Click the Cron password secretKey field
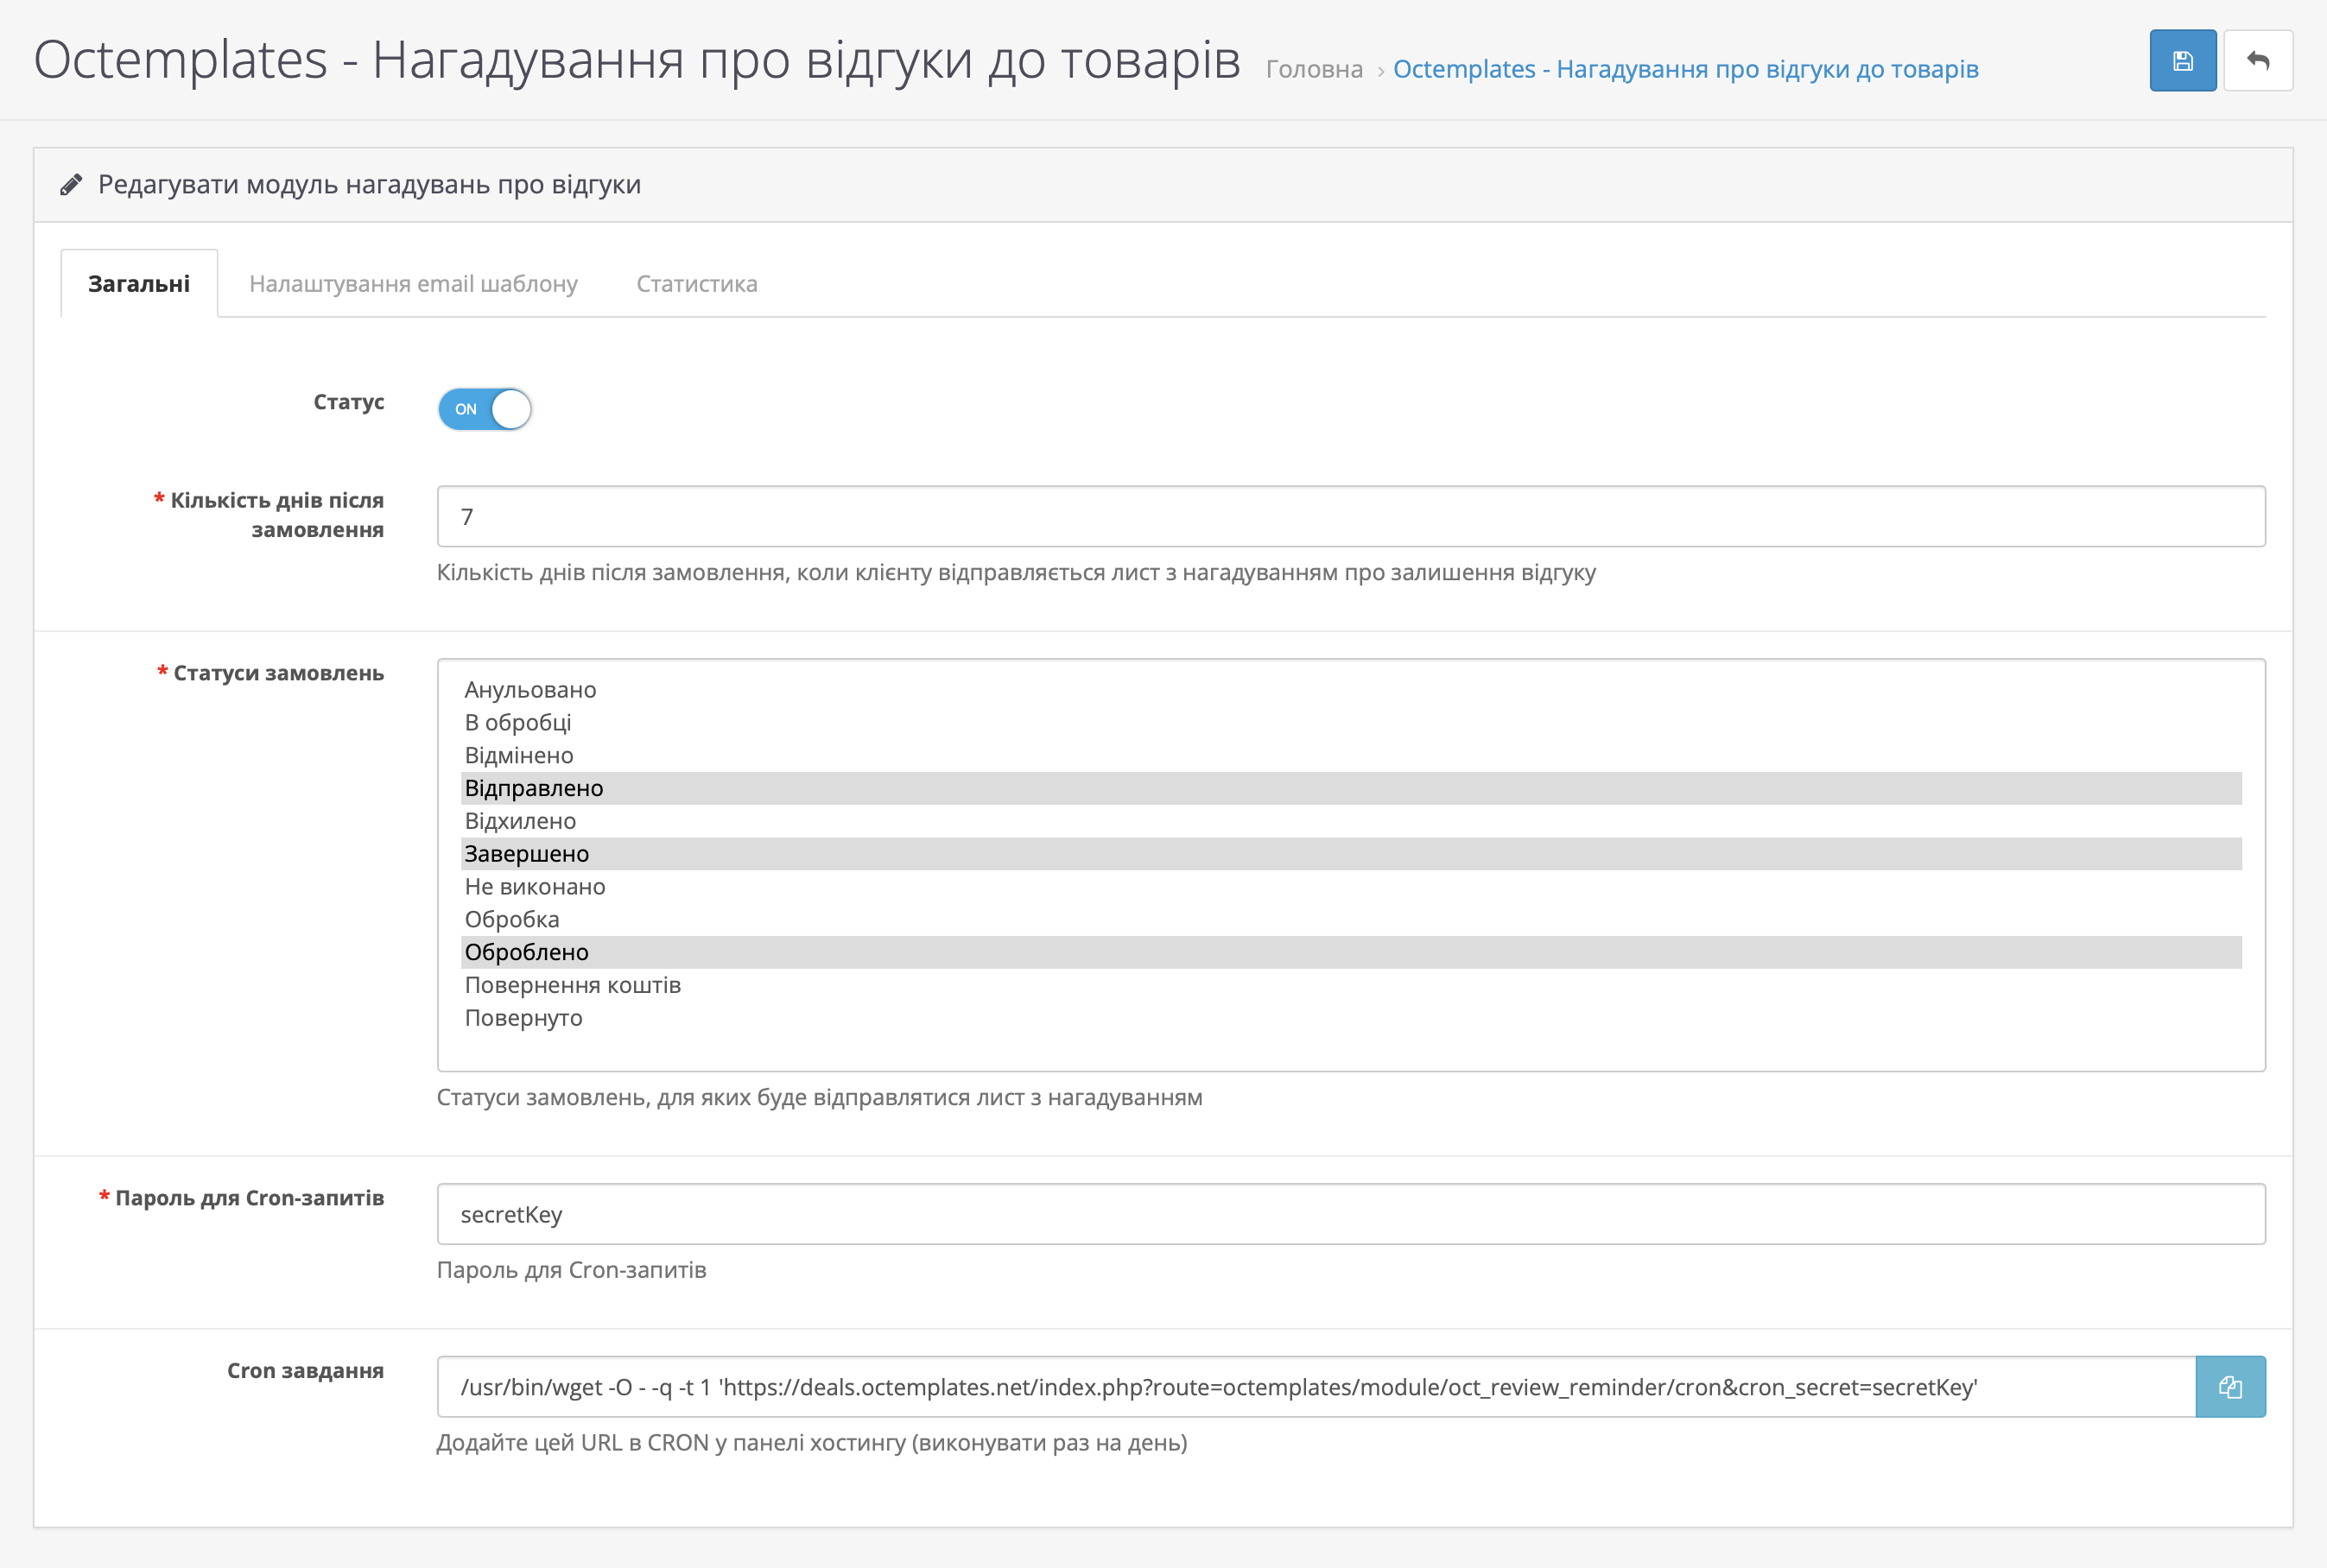The image size is (2327, 1568). coord(1349,1214)
